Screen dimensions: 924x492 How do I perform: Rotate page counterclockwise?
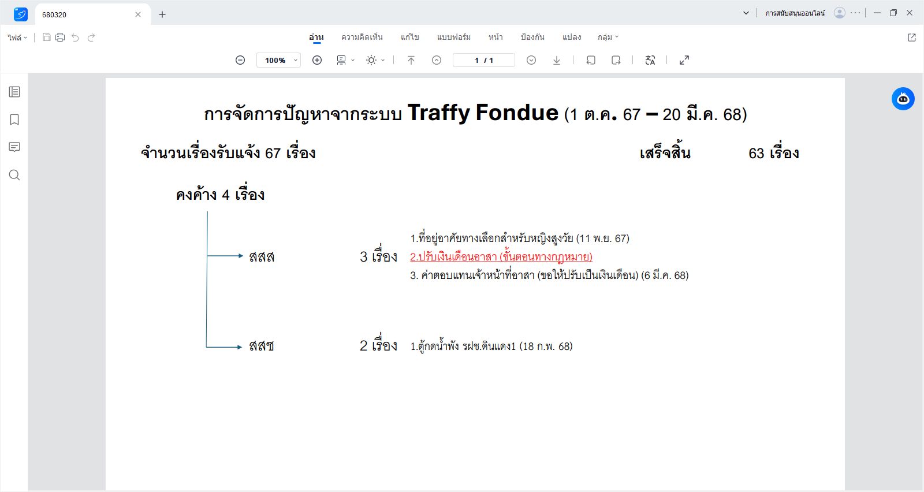click(x=591, y=60)
